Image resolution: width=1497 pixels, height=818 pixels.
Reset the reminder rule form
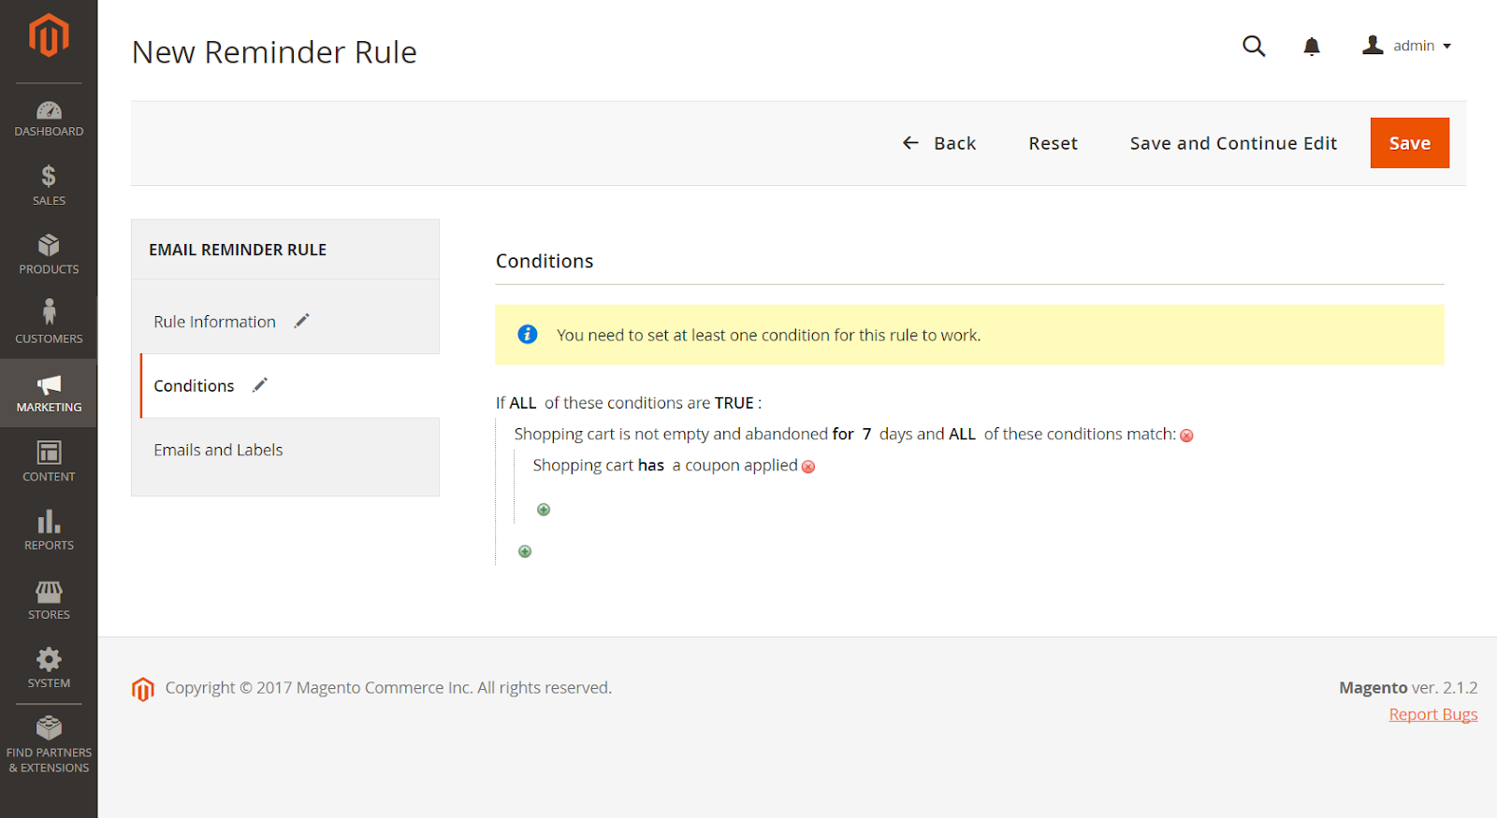1054,143
